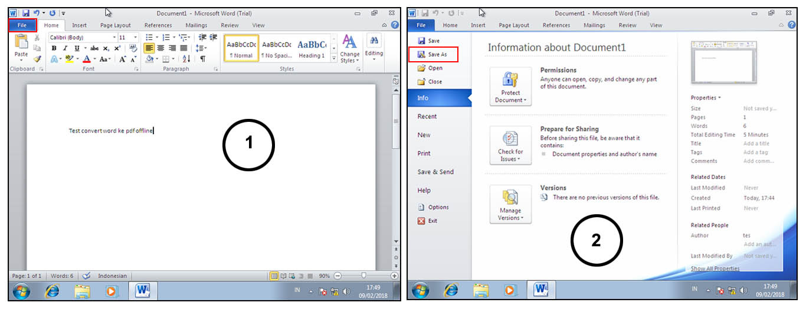
Task: Select Recent in Backstage menu
Action: 427,117
